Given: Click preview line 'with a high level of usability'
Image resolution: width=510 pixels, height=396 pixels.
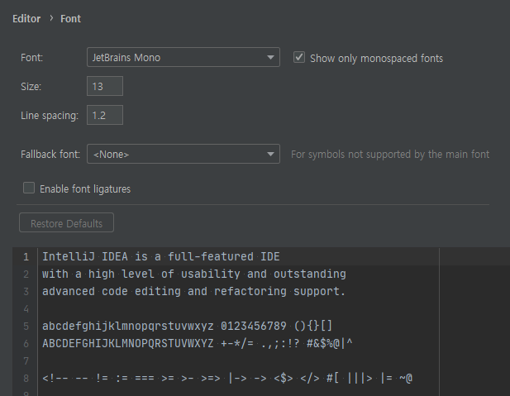Looking at the screenshot, I should (x=194, y=274).
